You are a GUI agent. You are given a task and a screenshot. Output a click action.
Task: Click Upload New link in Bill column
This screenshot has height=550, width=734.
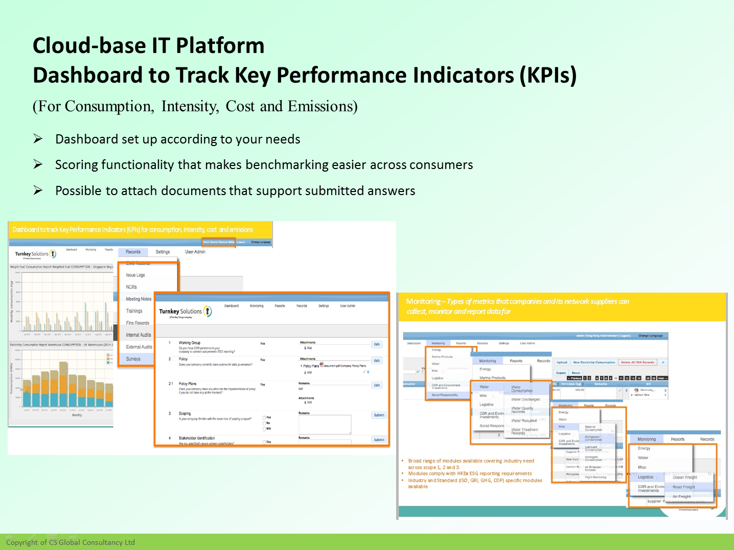[x=642, y=395]
